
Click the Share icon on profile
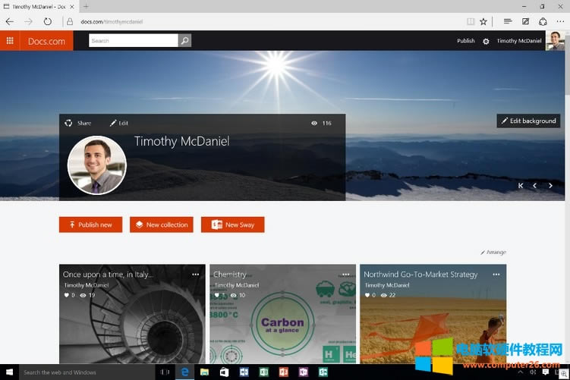click(69, 123)
